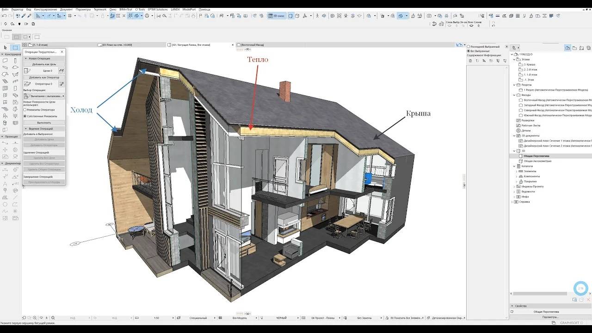Activate the Marquee tool in the toolbox
The image size is (592, 333).
click(x=15, y=48)
